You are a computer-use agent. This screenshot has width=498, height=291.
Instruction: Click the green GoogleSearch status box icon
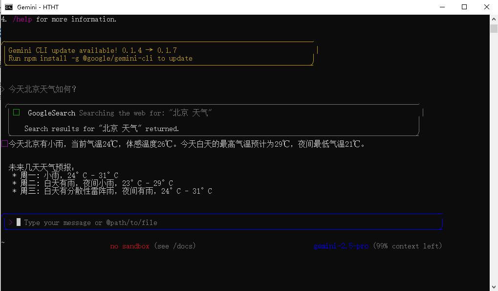tap(17, 112)
